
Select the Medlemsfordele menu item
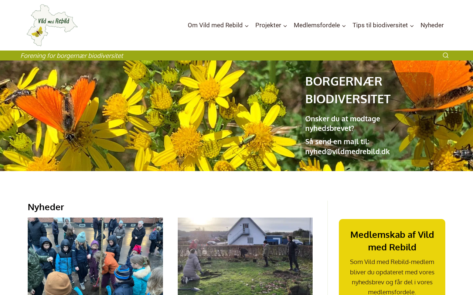pos(317,25)
